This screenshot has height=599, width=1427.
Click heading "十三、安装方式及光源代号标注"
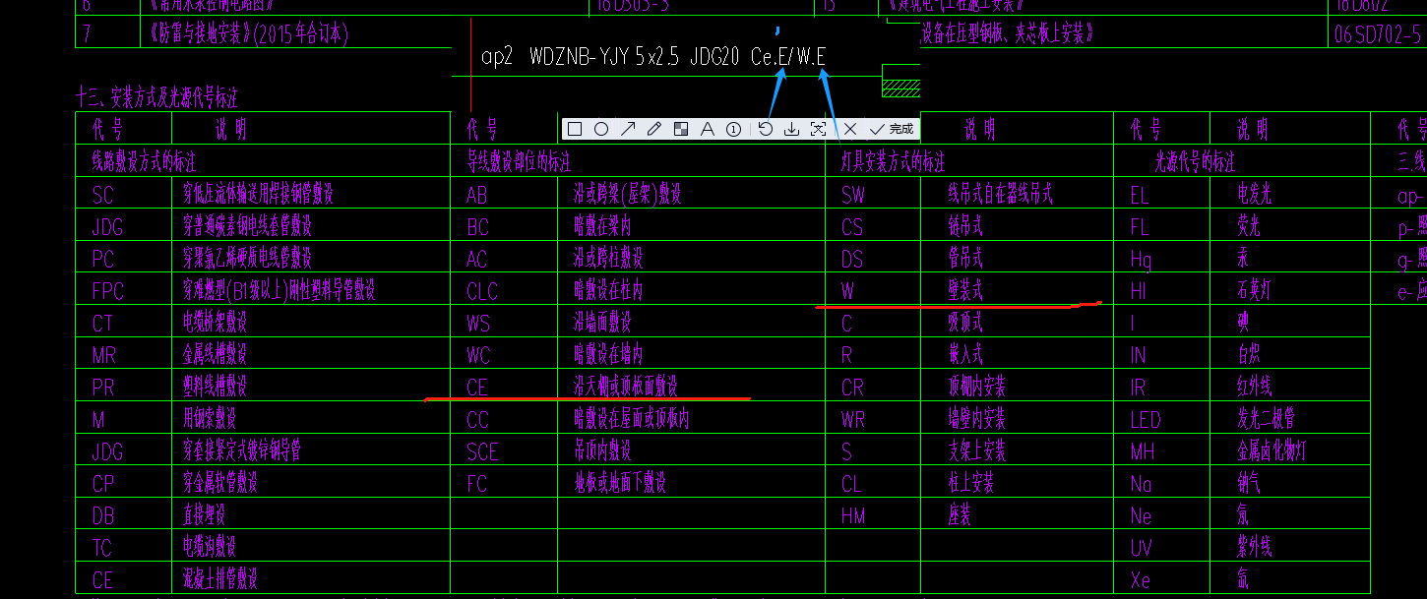pyautogui.click(x=156, y=97)
